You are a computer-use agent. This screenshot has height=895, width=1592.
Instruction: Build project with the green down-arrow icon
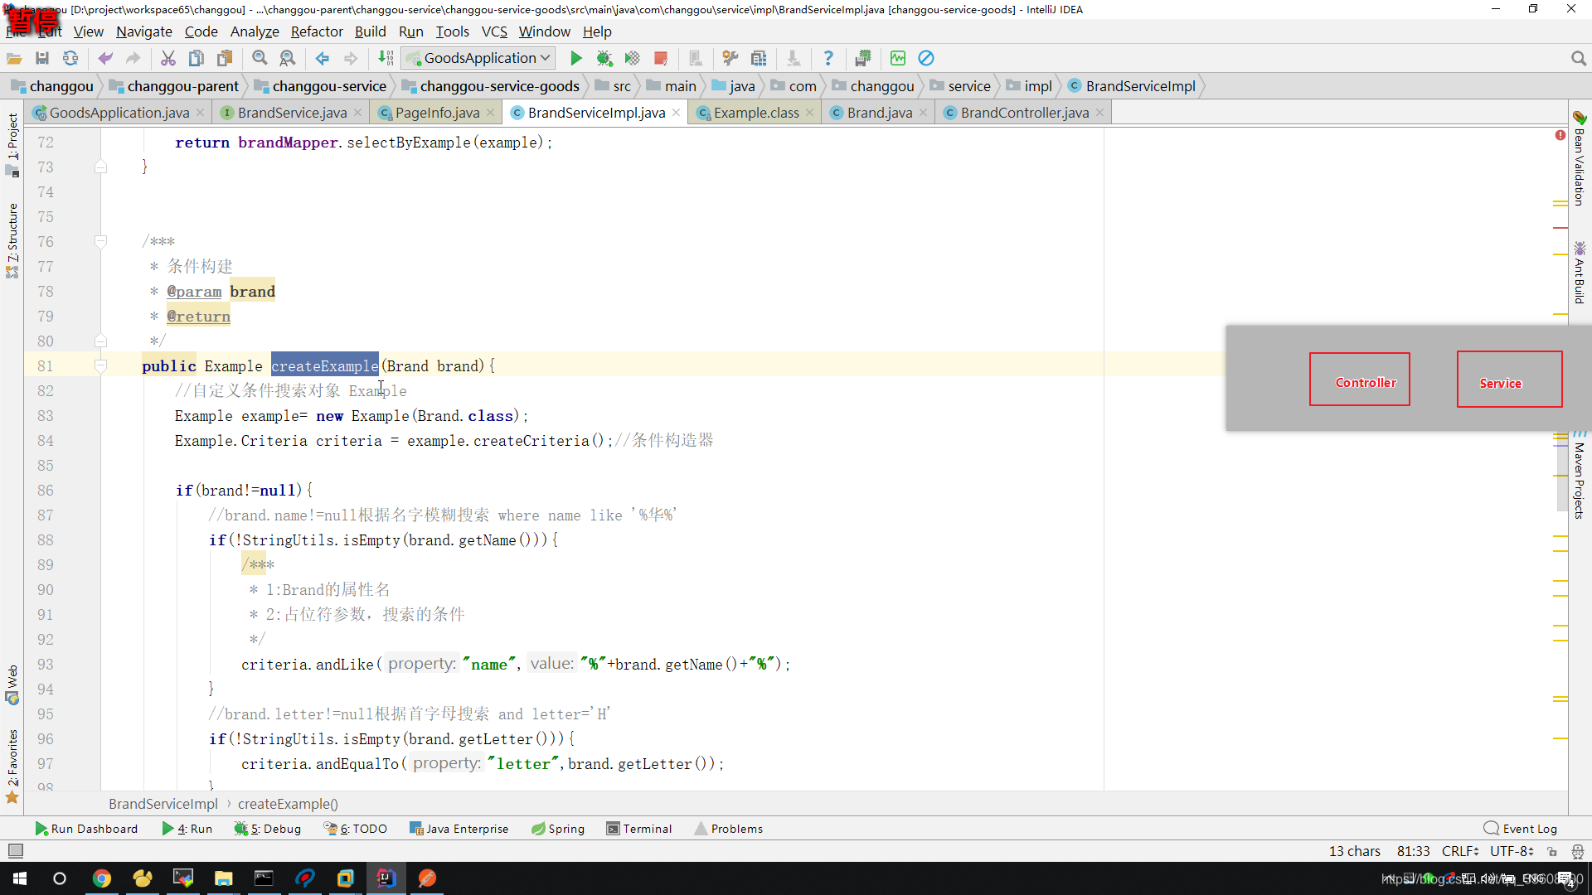pyautogui.click(x=386, y=58)
